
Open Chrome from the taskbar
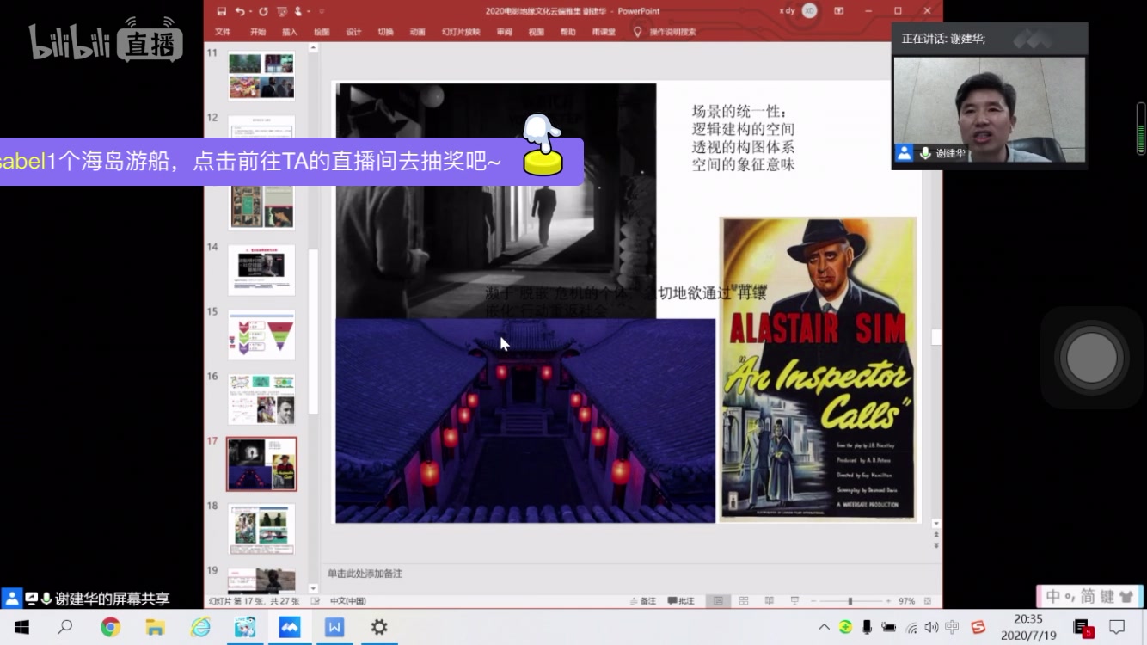pyautogui.click(x=110, y=627)
